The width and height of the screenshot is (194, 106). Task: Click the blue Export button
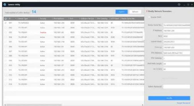[121, 12]
